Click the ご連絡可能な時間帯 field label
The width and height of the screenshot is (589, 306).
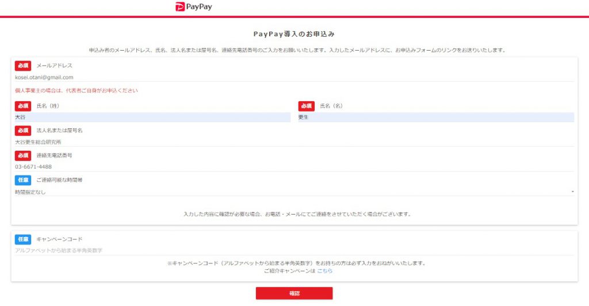pos(59,180)
